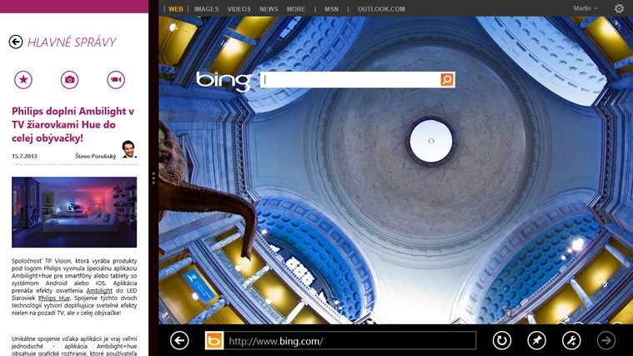Image resolution: width=633 pixels, height=356 pixels.
Task: Select the IMAGES tab
Action: coord(206,9)
